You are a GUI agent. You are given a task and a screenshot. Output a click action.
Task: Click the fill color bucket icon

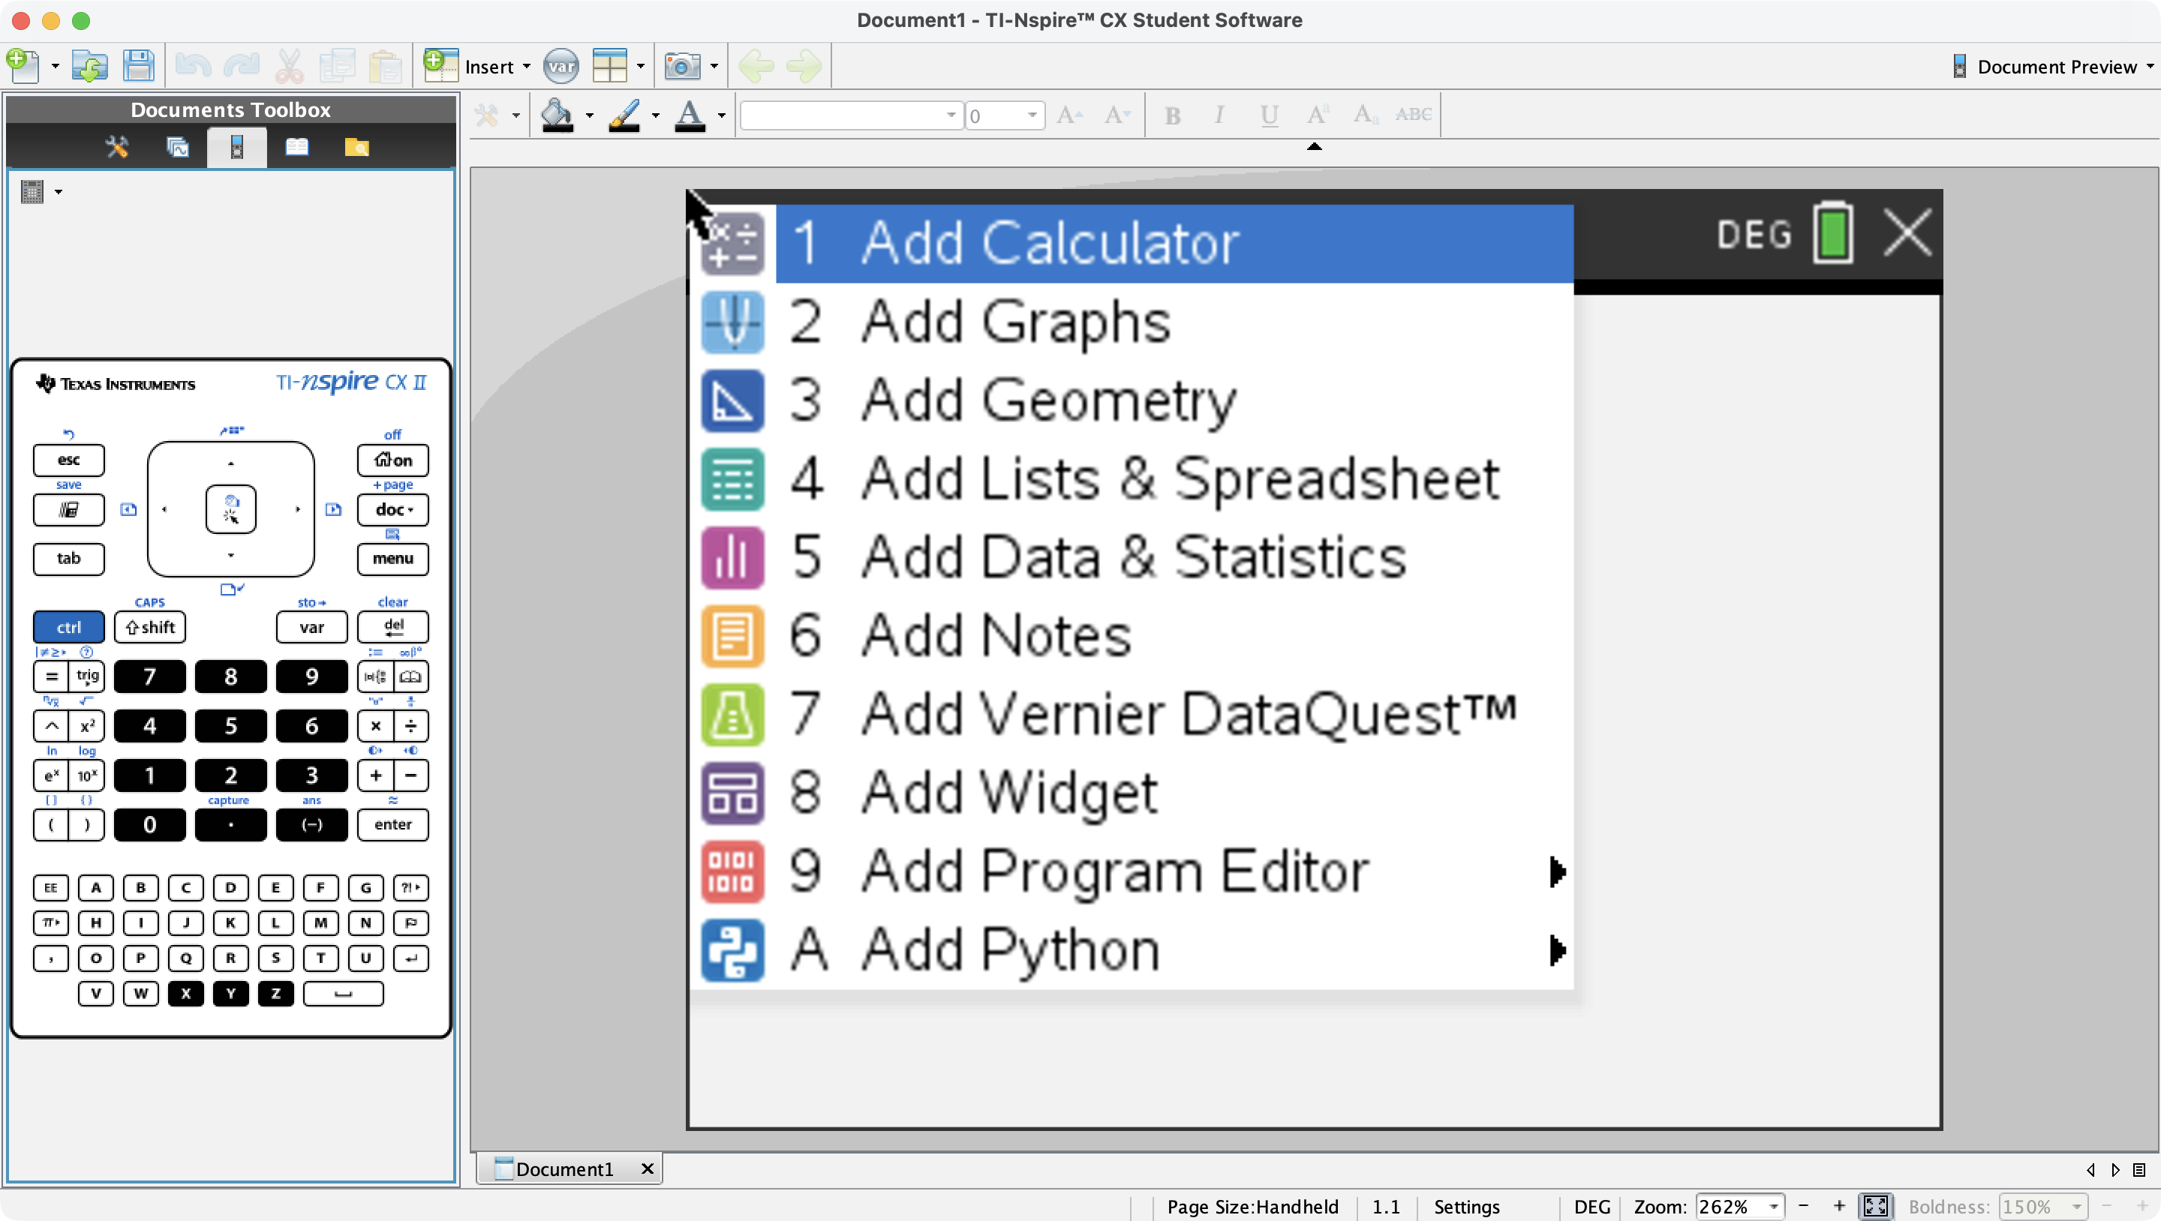pos(557,115)
